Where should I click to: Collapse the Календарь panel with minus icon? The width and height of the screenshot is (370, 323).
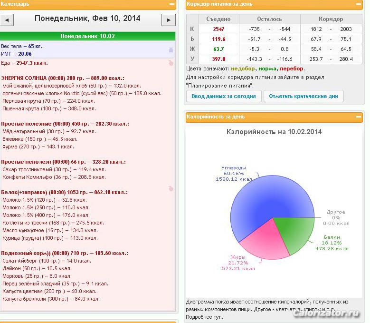172,4
